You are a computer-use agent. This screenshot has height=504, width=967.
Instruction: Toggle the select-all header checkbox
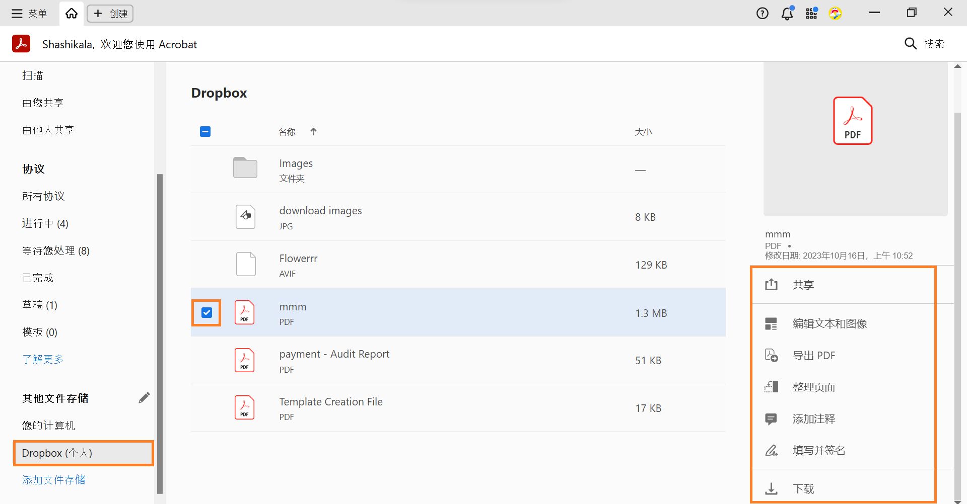pyautogui.click(x=205, y=132)
